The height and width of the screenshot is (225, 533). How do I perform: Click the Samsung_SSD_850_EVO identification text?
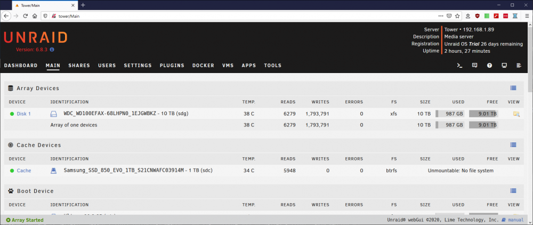pyautogui.click(x=138, y=170)
